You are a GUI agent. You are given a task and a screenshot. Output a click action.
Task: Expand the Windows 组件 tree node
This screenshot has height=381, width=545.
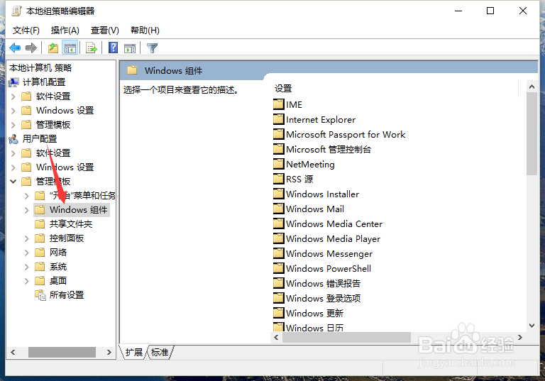27,210
